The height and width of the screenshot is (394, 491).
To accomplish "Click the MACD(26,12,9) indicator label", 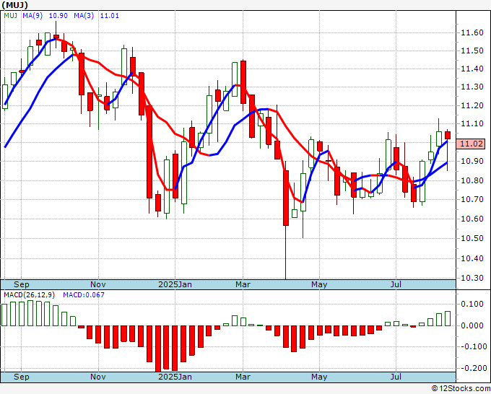I will 30,295.
